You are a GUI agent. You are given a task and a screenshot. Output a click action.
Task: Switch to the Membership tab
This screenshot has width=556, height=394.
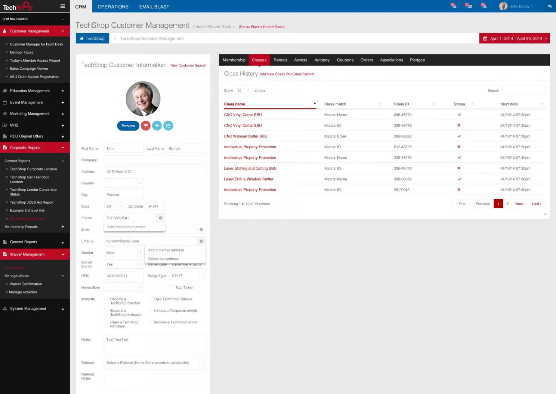234,60
